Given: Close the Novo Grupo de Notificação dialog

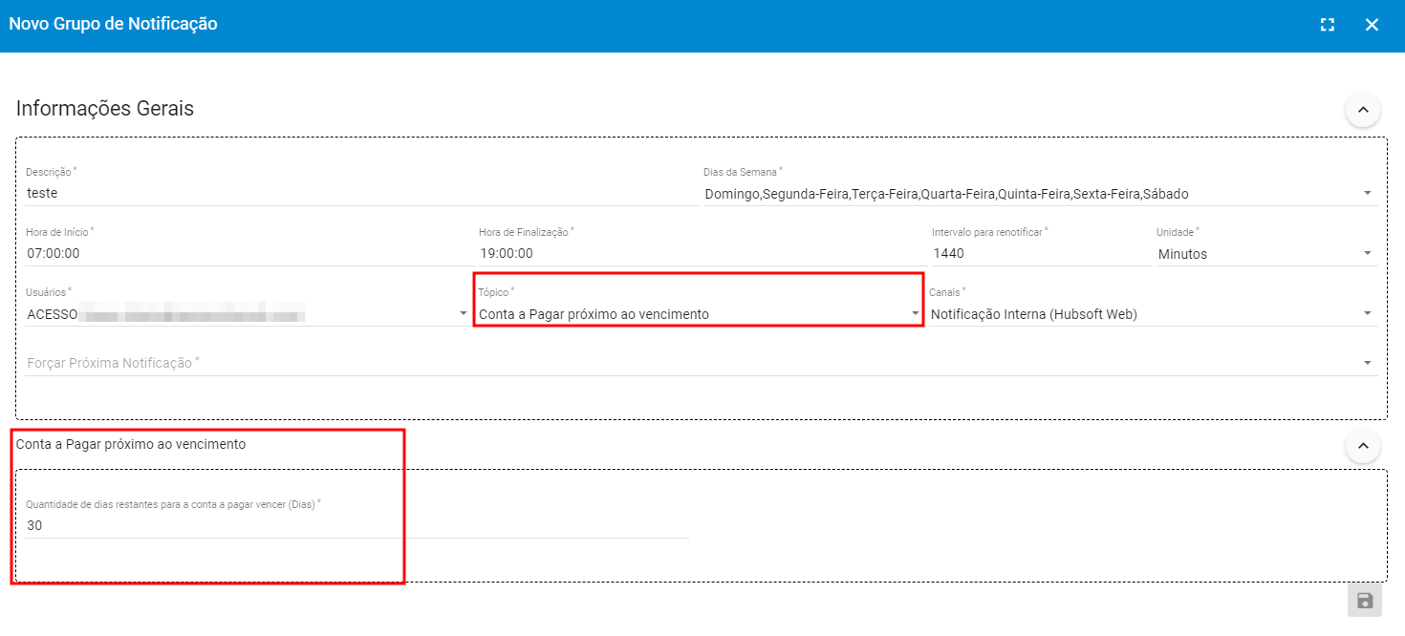Looking at the screenshot, I should tap(1372, 25).
